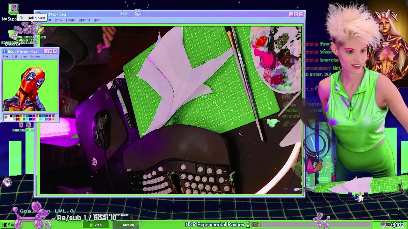Click the current color indicator in palette
This screenshot has height=229, width=408.
click(6, 118)
